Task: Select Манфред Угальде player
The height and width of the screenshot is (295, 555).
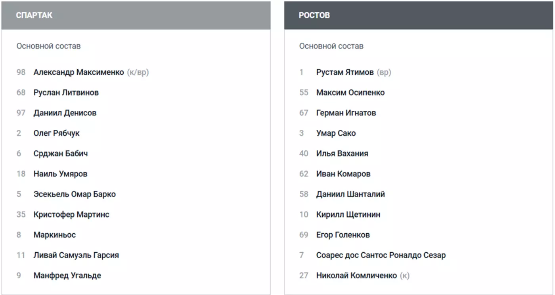Action: click(67, 276)
